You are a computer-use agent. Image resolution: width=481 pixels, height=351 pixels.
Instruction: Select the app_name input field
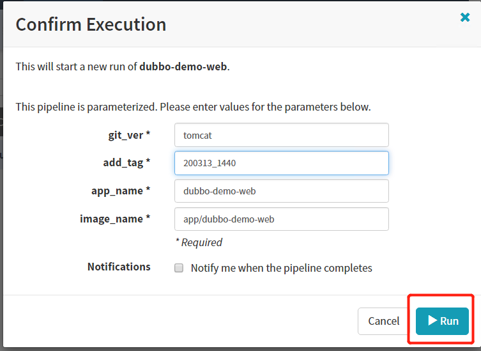coord(281,191)
